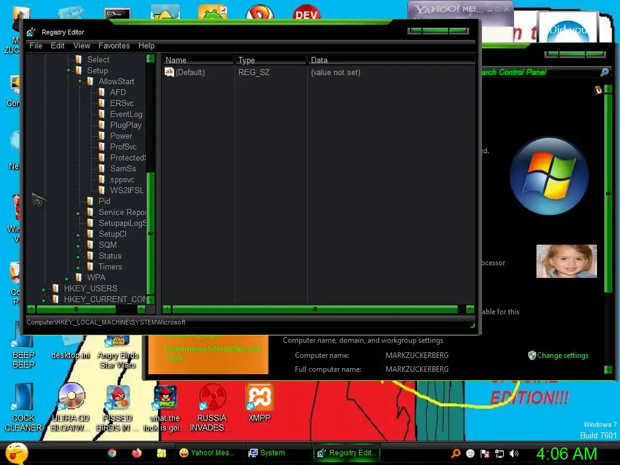
Task: Click the Power key folder icon
Action: pos(102,136)
